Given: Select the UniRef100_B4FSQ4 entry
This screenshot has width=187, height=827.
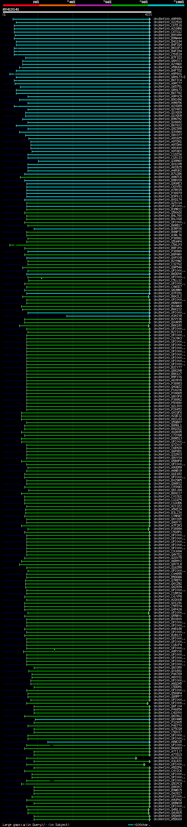Looking at the screenshot, I should [x=168, y=45].
